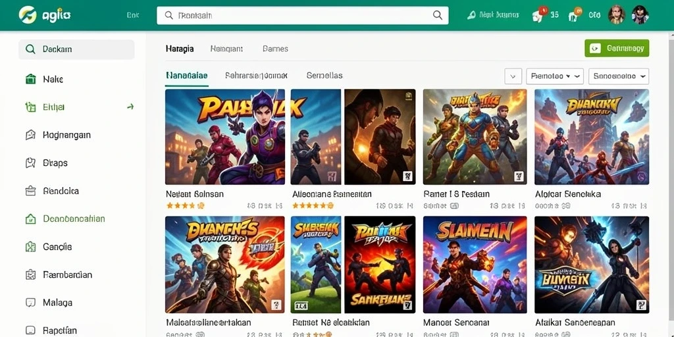Open the Rambardian sidebar icon
Viewport: 674px width, 337px height.
point(30,274)
